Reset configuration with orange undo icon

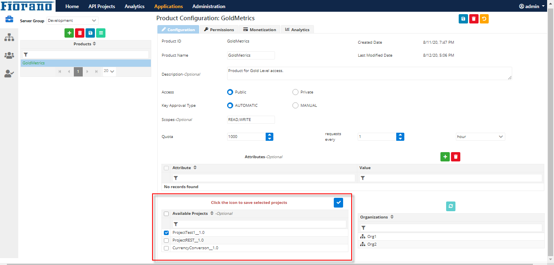point(484,19)
